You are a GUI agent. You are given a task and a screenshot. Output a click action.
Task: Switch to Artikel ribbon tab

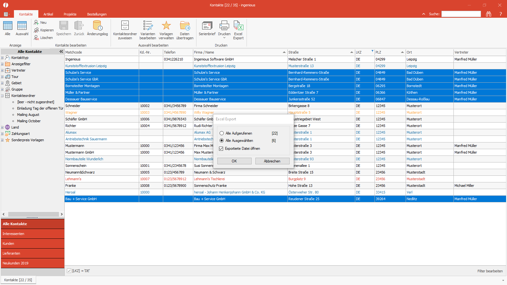48,14
